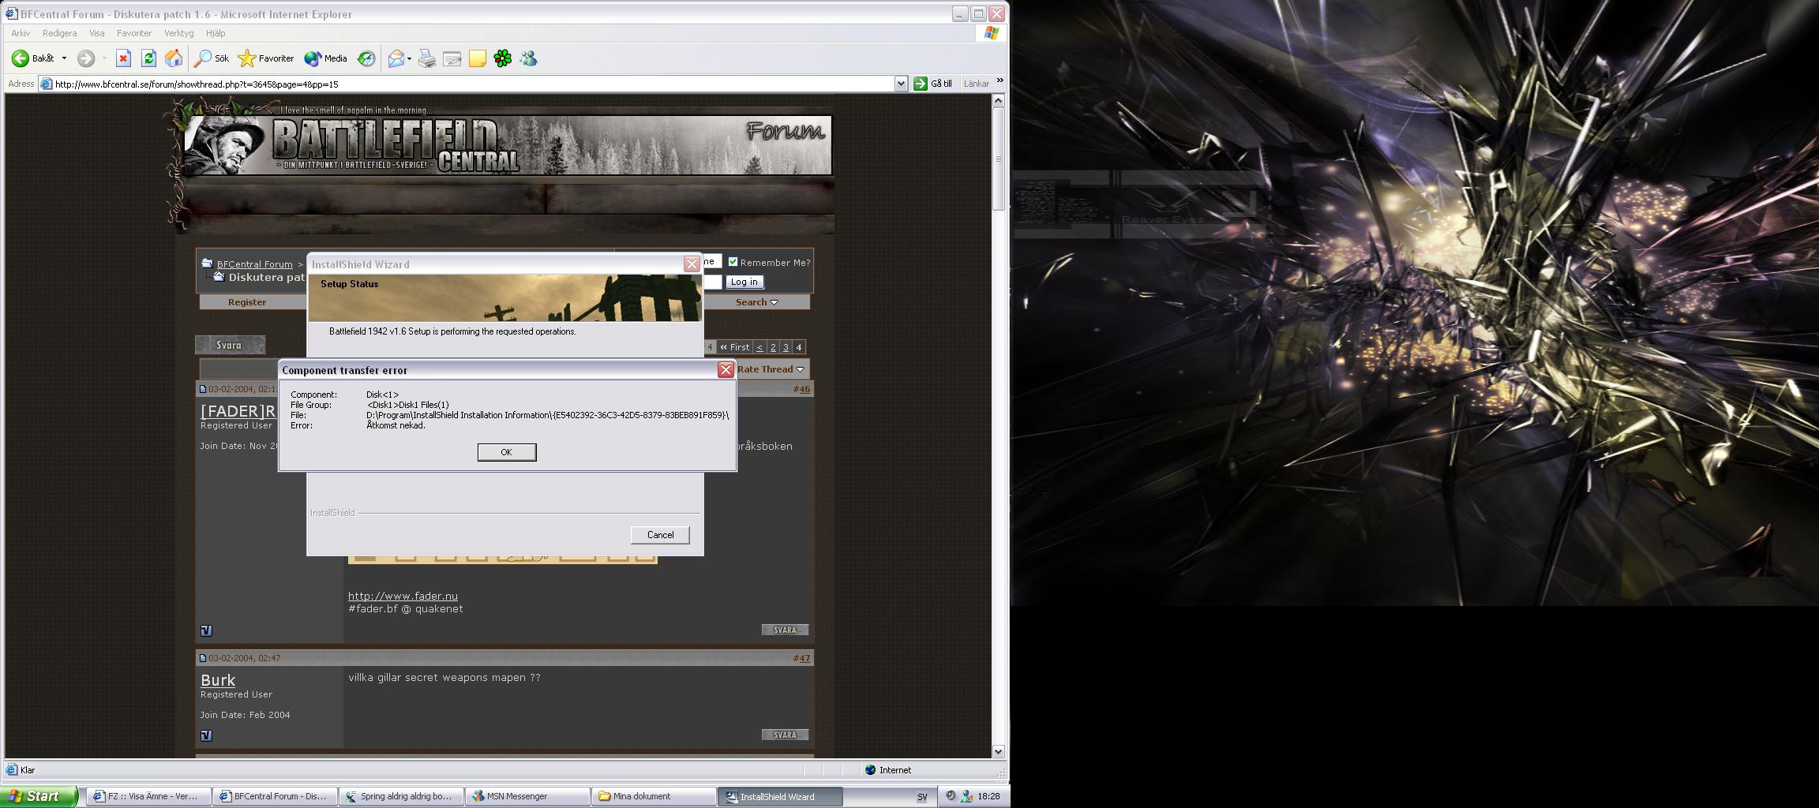Open the Home page icon

(x=174, y=58)
